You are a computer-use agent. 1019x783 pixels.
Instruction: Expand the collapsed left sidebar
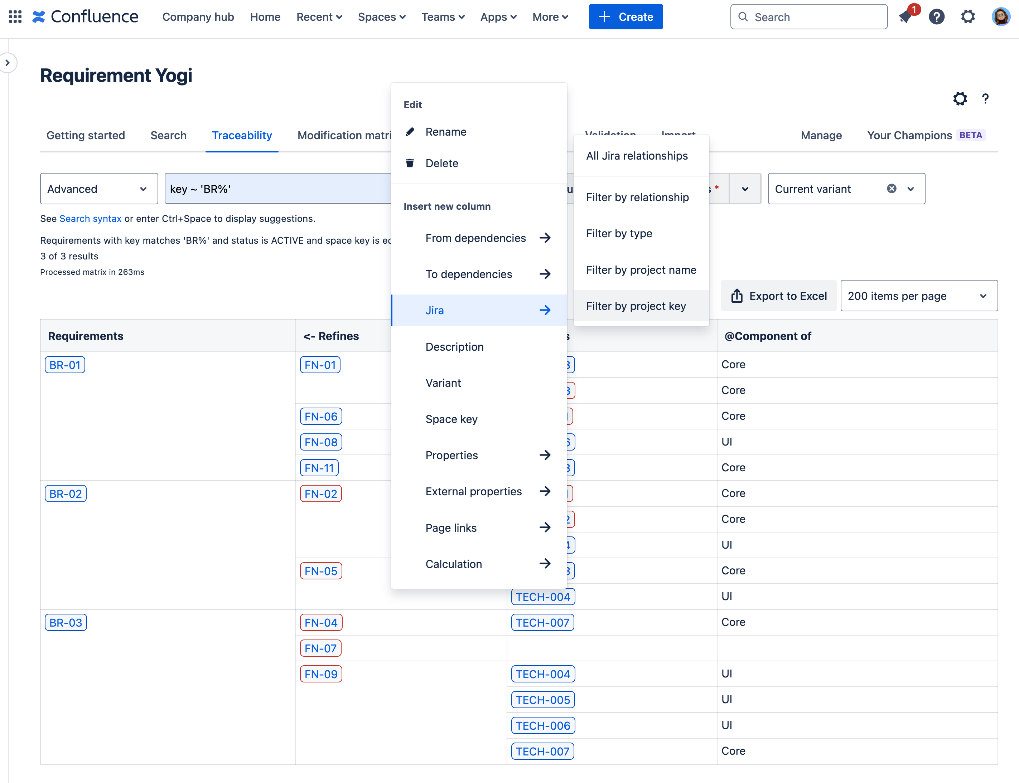pos(8,63)
